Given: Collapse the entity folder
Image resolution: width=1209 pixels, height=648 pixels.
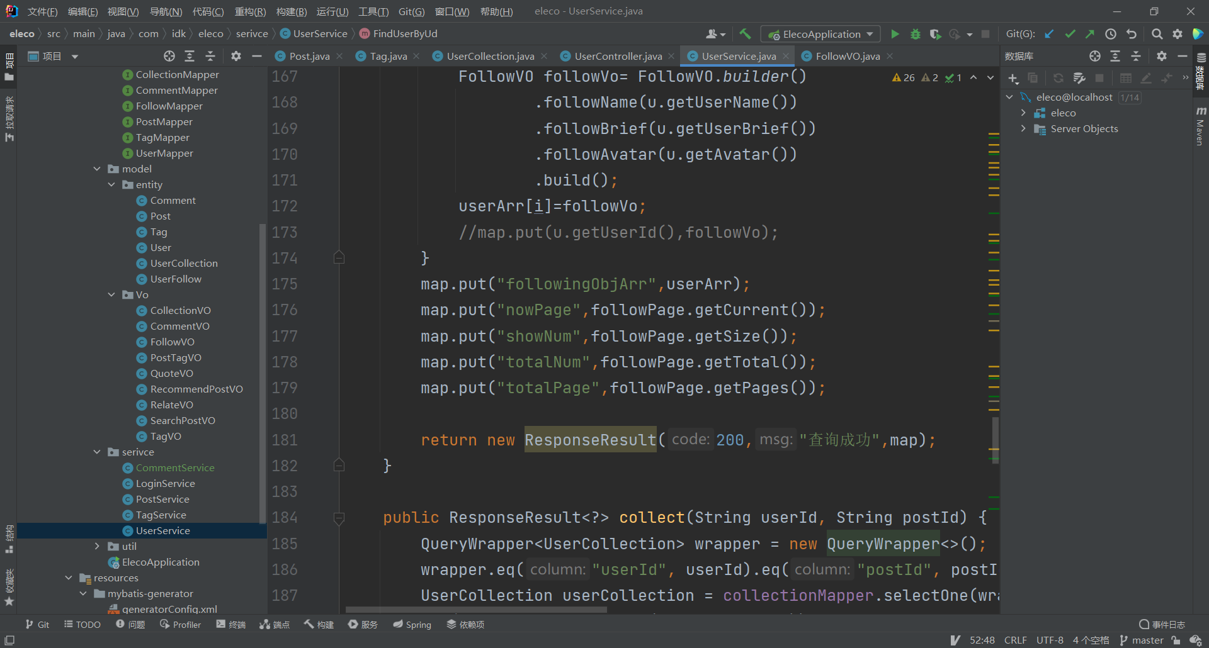Looking at the screenshot, I should pyautogui.click(x=111, y=184).
